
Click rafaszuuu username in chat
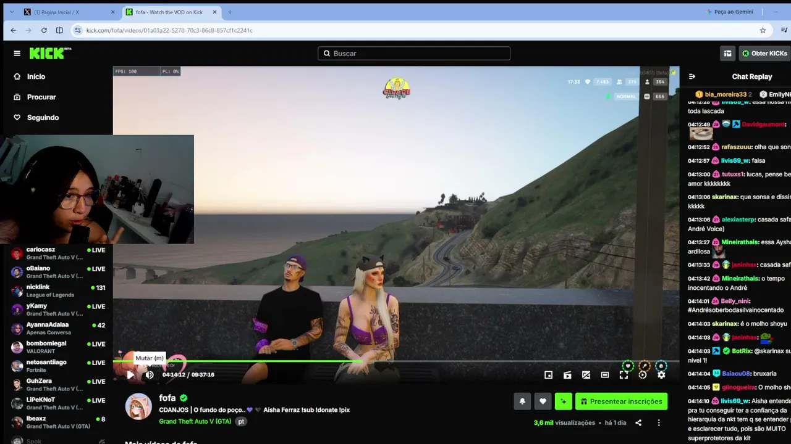735,147
